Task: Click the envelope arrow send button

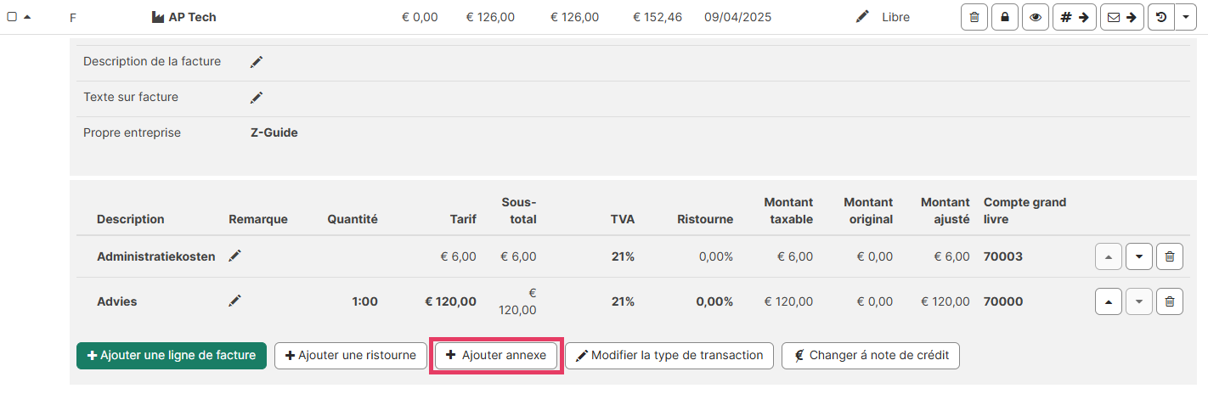Action: 1121,17
